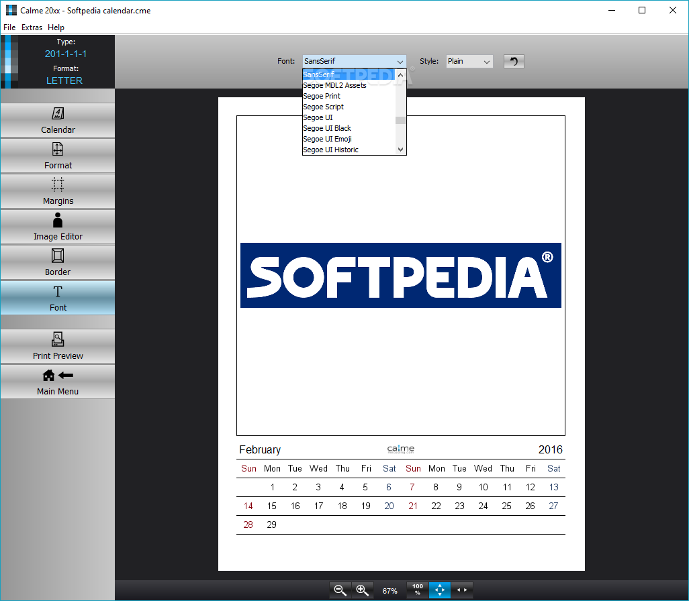The image size is (689, 601).
Task: Click the font list scroll down arrow
Action: click(400, 150)
